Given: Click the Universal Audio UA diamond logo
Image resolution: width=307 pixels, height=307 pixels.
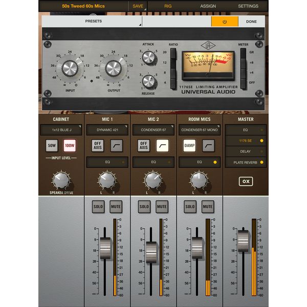Looking at the screenshot, I should click(208, 46).
